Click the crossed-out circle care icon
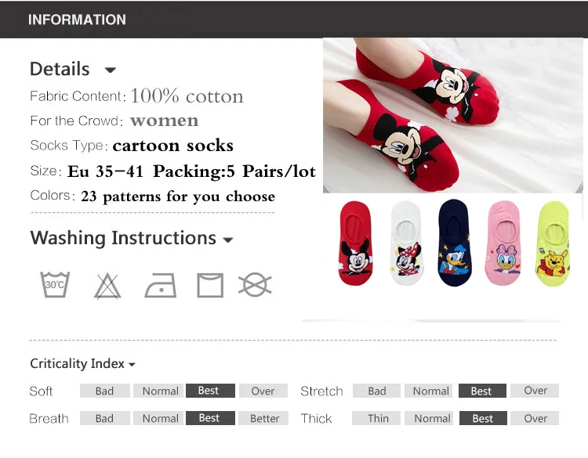588x458 pixels. (x=255, y=286)
